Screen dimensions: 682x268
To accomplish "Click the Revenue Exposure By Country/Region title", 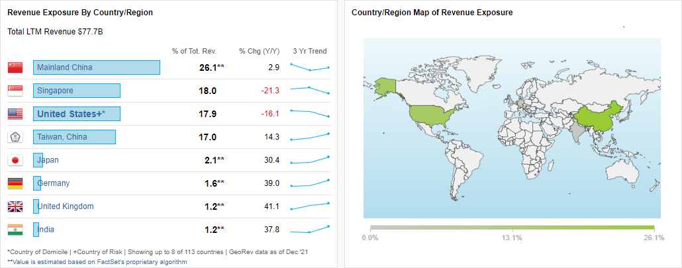I will (80, 13).
